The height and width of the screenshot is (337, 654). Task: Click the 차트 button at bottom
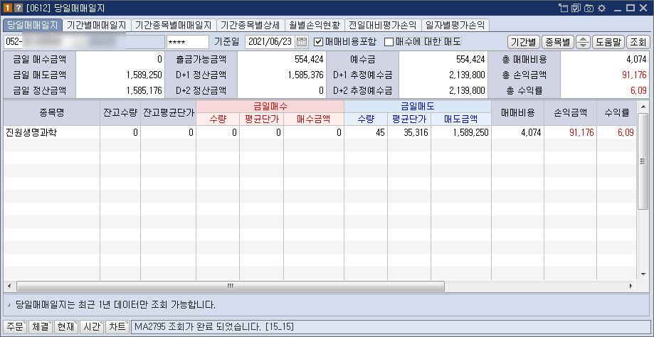coord(117,326)
